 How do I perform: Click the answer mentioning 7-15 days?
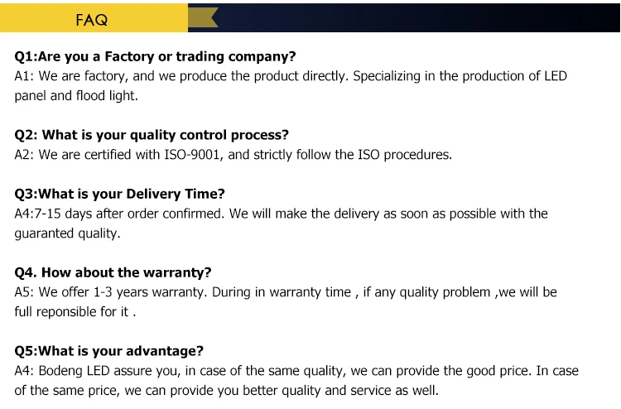tap(282, 214)
